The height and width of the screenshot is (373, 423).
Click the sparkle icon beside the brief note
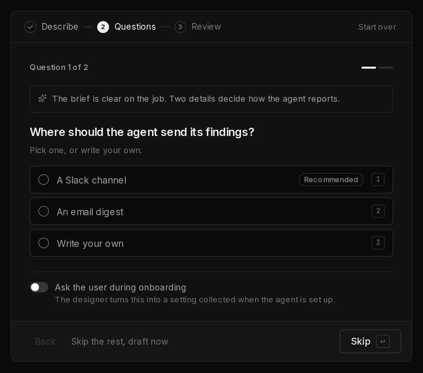click(43, 98)
